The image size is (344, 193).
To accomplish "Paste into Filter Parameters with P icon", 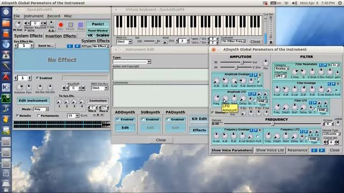I will tap(325, 65).
